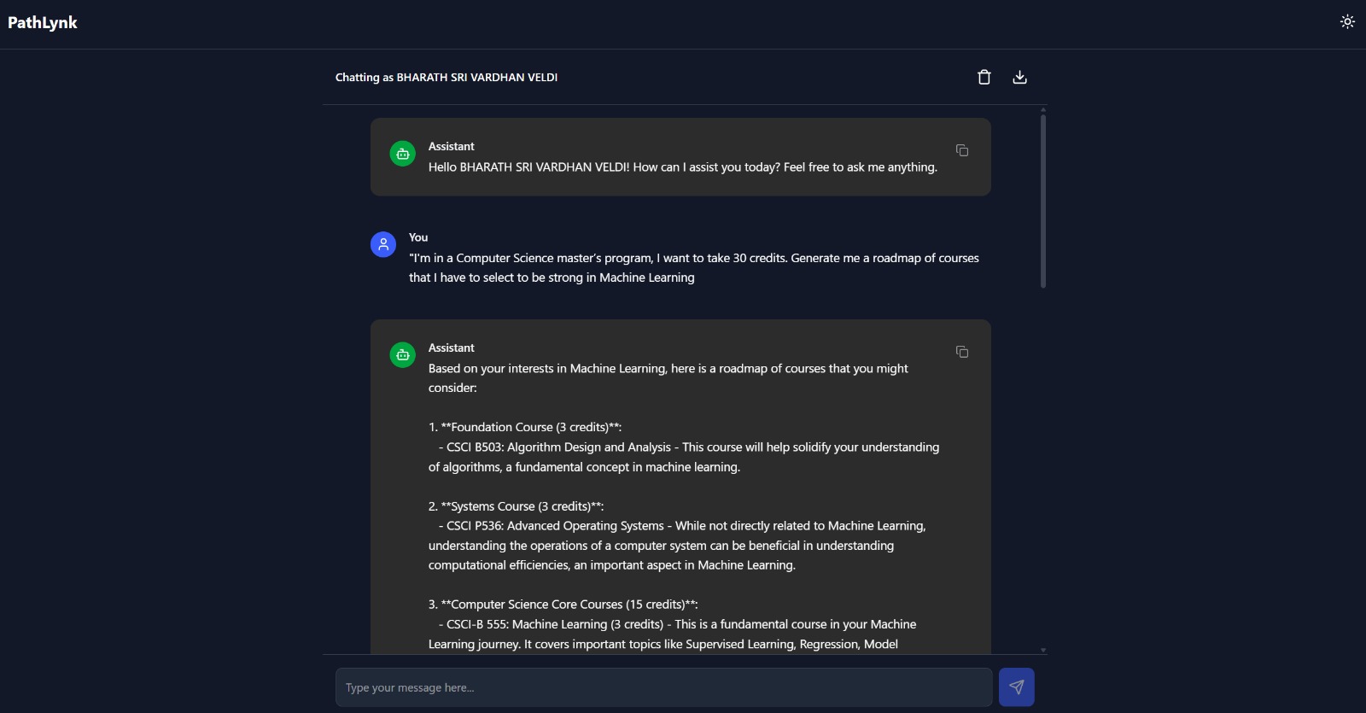The width and height of the screenshot is (1366, 713).
Task: Click the paper plane send icon
Action: coord(1019,687)
